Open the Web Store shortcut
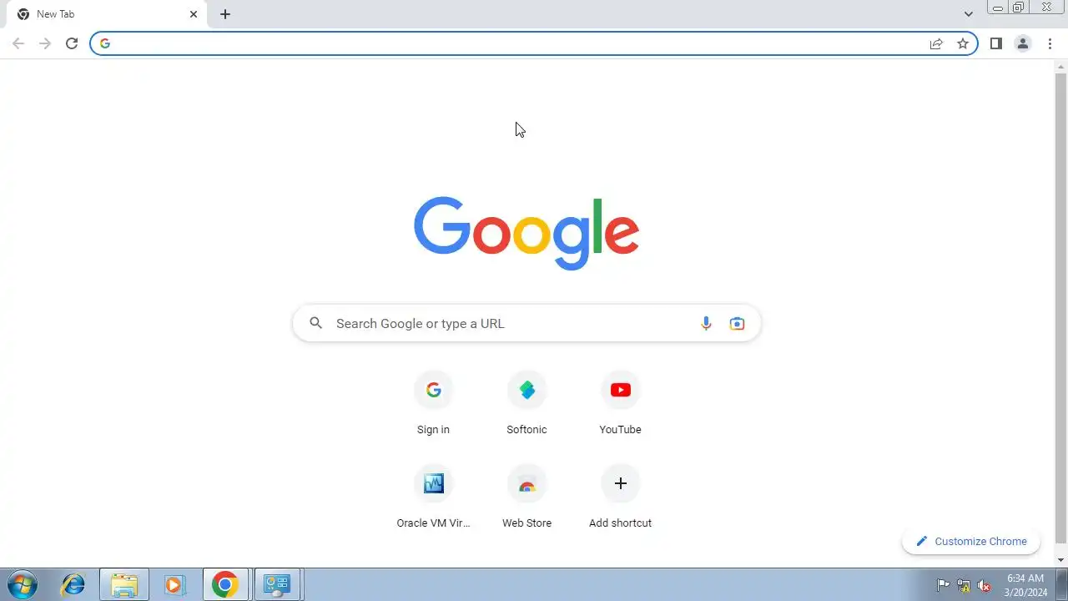The height and width of the screenshot is (601, 1068). point(526,497)
